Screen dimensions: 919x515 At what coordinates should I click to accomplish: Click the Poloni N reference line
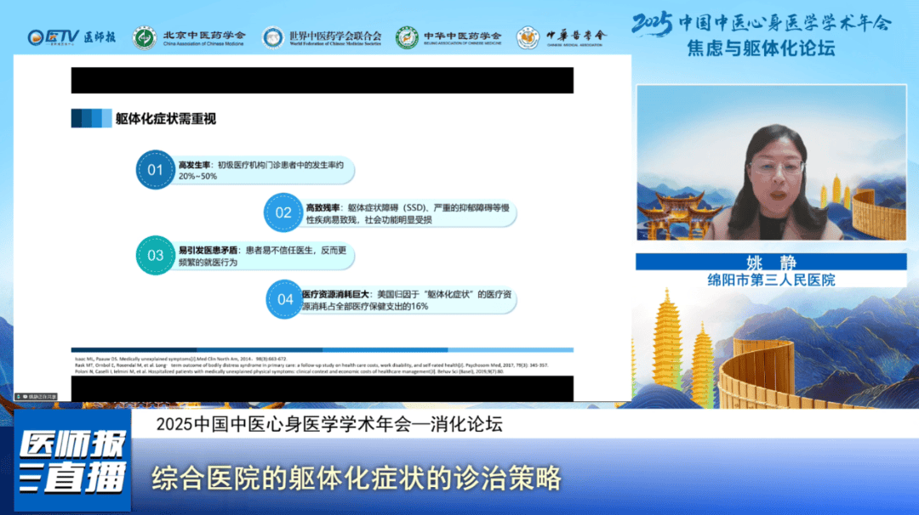(x=289, y=371)
